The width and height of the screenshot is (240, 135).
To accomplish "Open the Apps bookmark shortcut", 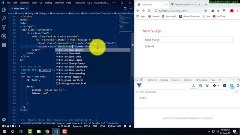I will (x=141, y=16).
